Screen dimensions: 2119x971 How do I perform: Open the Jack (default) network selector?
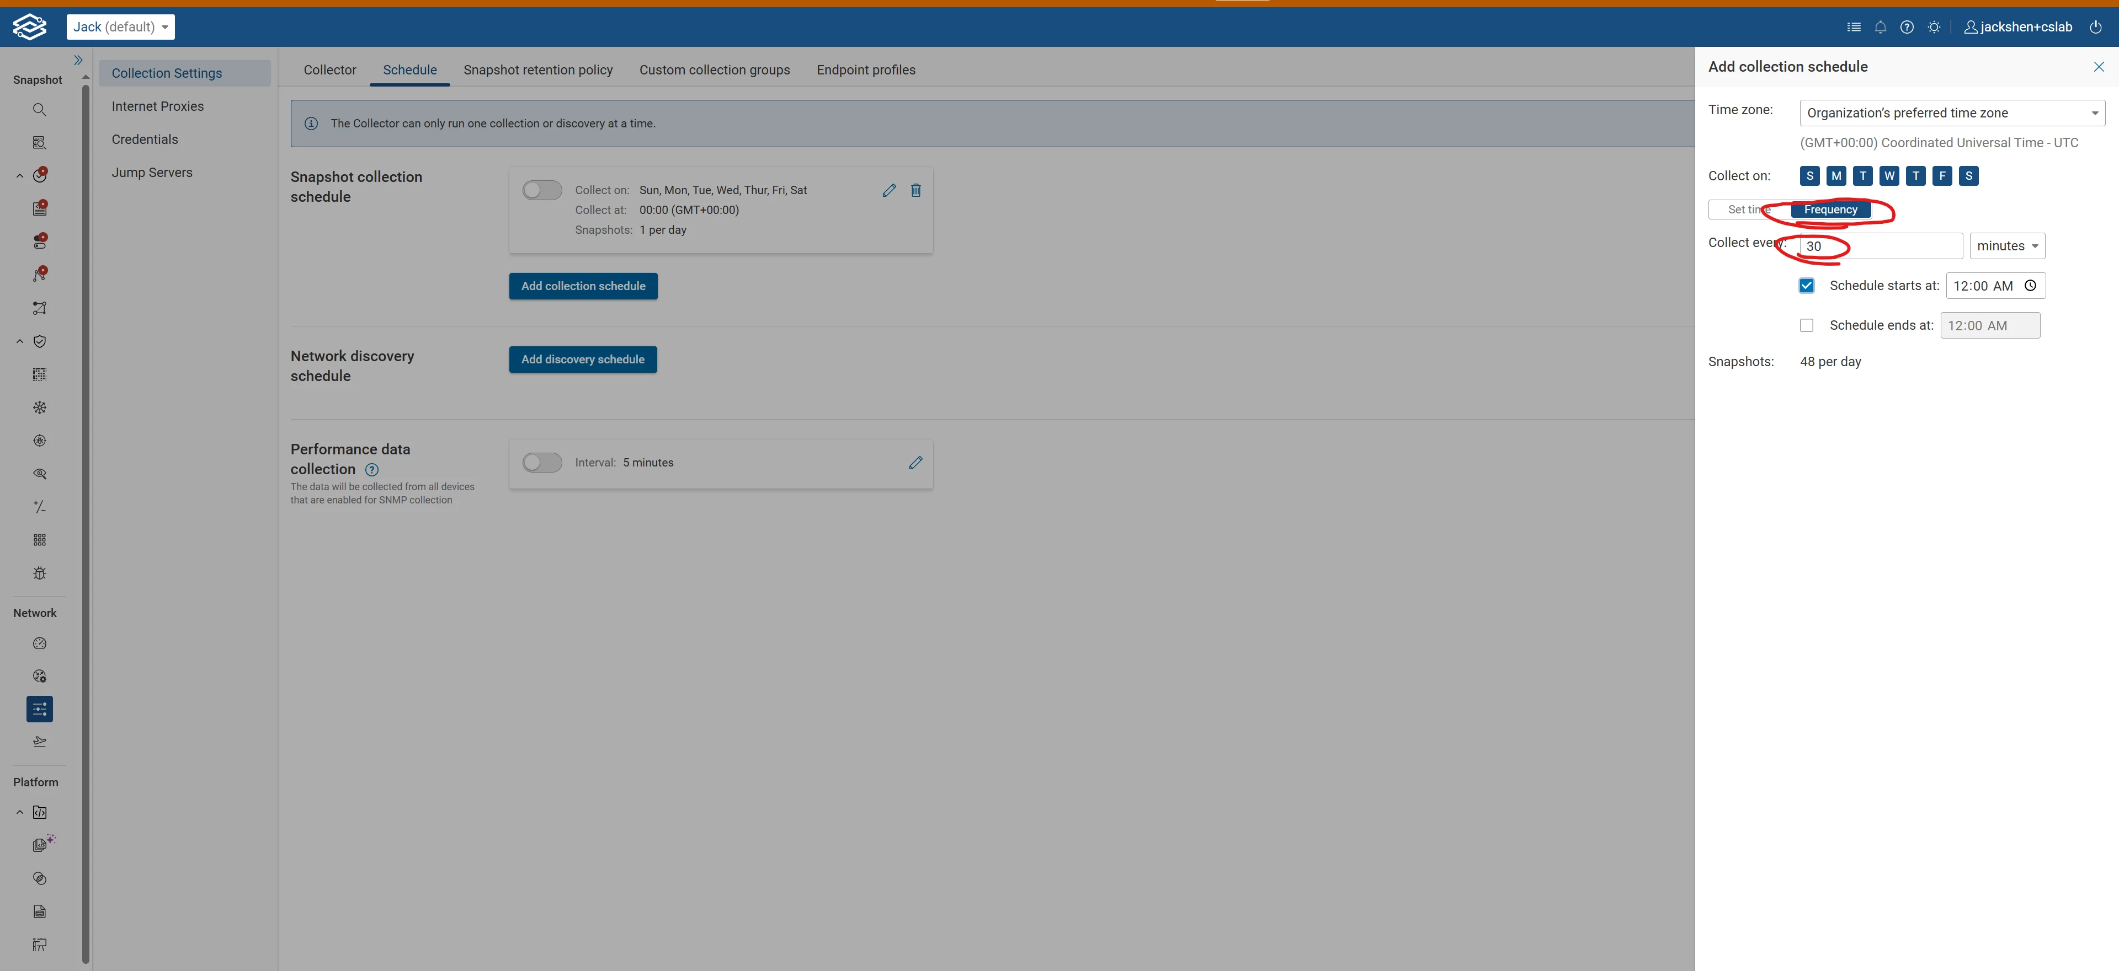click(x=120, y=27)
